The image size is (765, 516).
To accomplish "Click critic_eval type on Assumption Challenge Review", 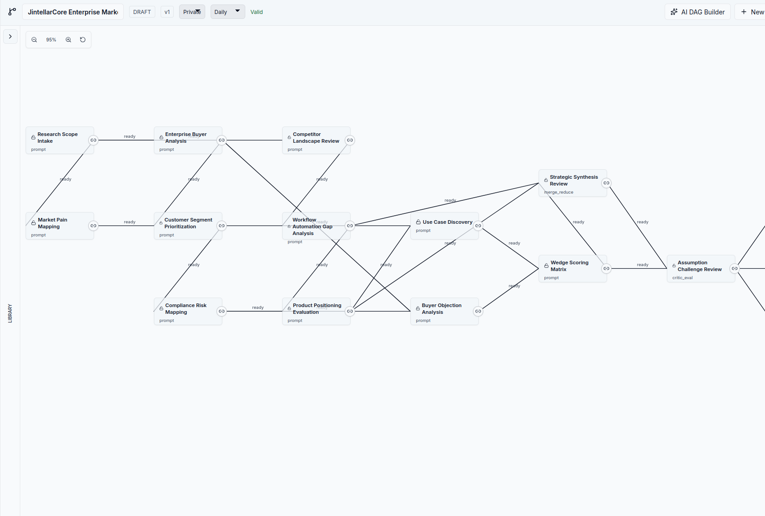I will point(683,278).
